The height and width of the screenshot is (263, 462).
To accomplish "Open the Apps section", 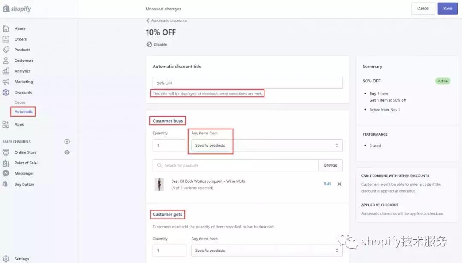I will (x=19, y=124).
